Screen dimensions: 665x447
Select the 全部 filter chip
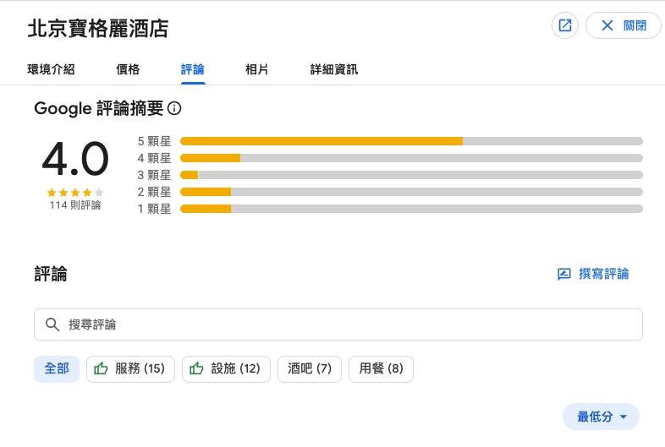57,368
